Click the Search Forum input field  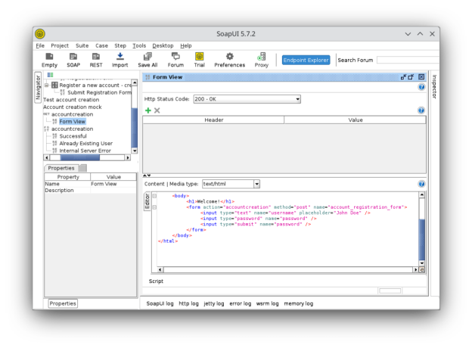coord(407,60)
